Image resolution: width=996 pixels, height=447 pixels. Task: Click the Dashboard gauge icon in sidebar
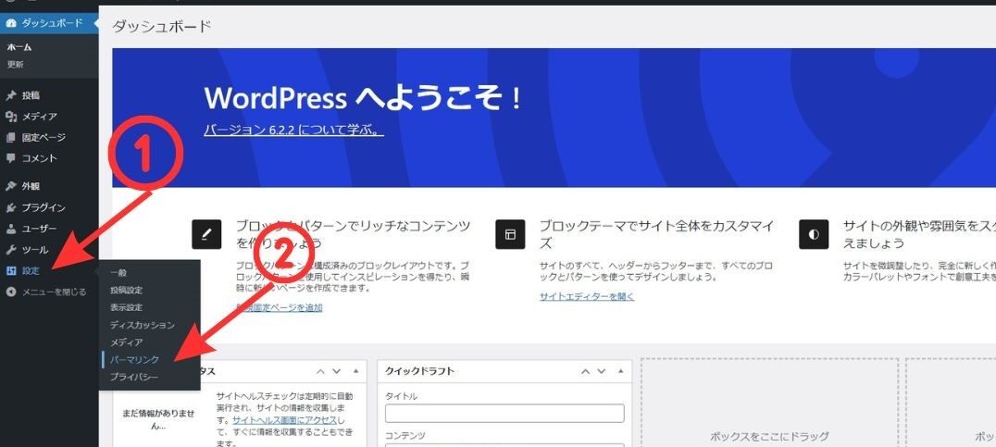[10, 23]
